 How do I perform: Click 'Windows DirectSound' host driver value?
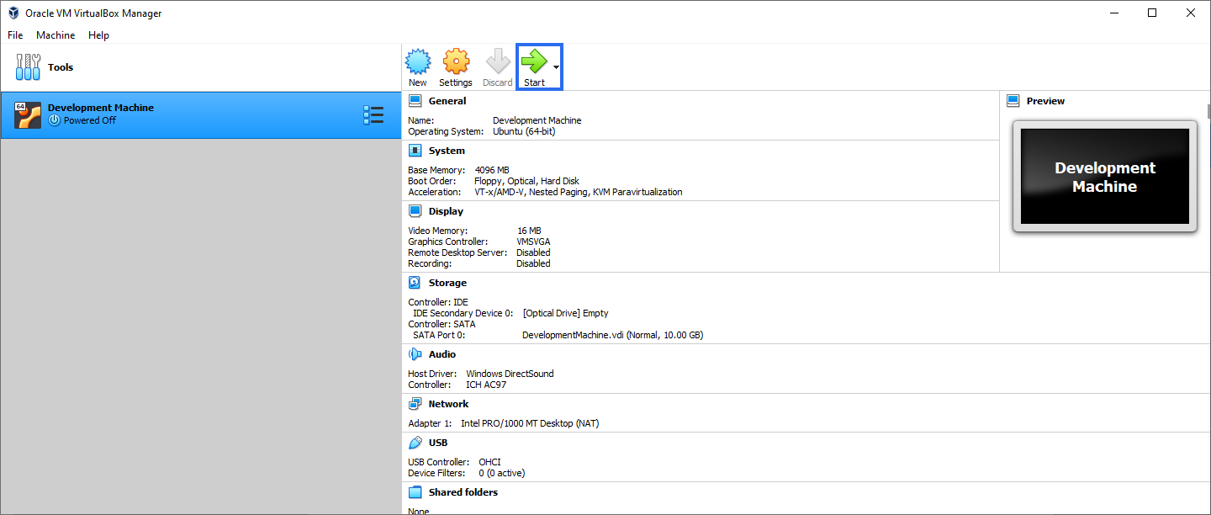point(510,374)
